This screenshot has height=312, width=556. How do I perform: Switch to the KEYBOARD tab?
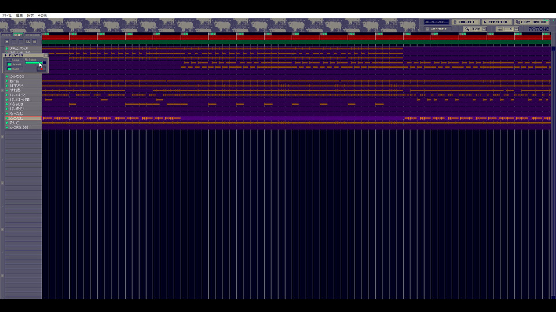click(x=33, y=35)
